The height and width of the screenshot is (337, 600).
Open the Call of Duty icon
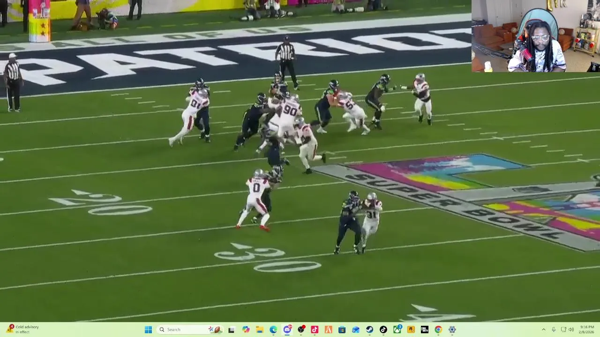pos(424,330)
